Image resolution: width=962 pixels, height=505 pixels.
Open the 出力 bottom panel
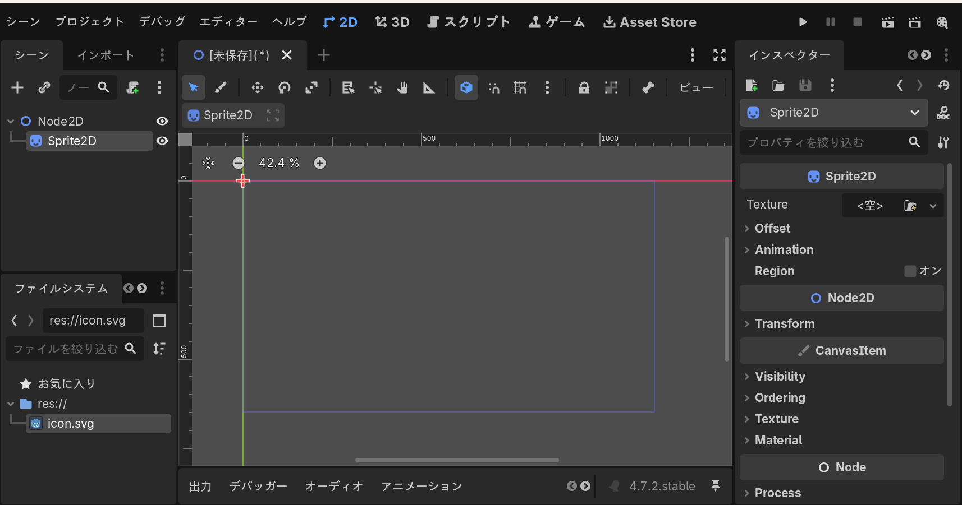(200, 487)
